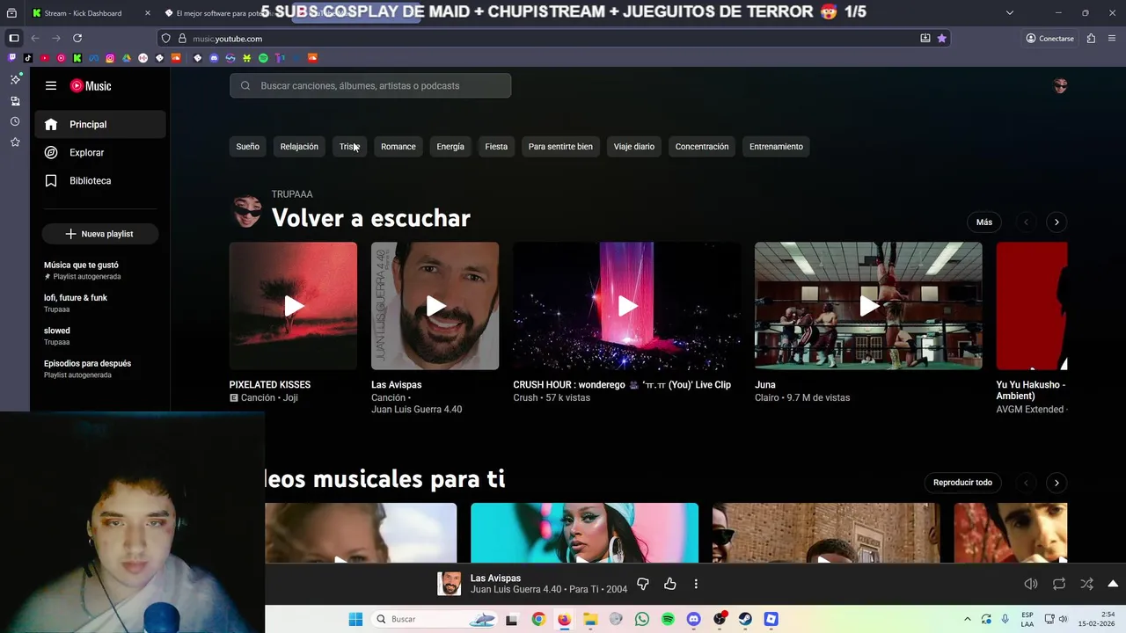This screenshot has height=633, width=1126.
Task: Toggle shuffle in player bar
Action: pyautogui.click(x=1087, y=584)
